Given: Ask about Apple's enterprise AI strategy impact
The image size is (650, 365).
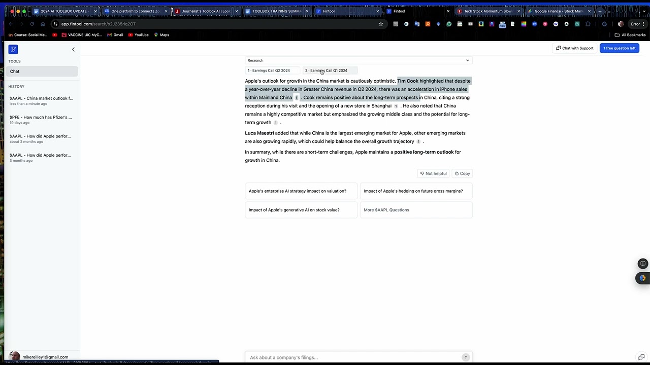Looking at the screenshot, I should tap(301, 191).
